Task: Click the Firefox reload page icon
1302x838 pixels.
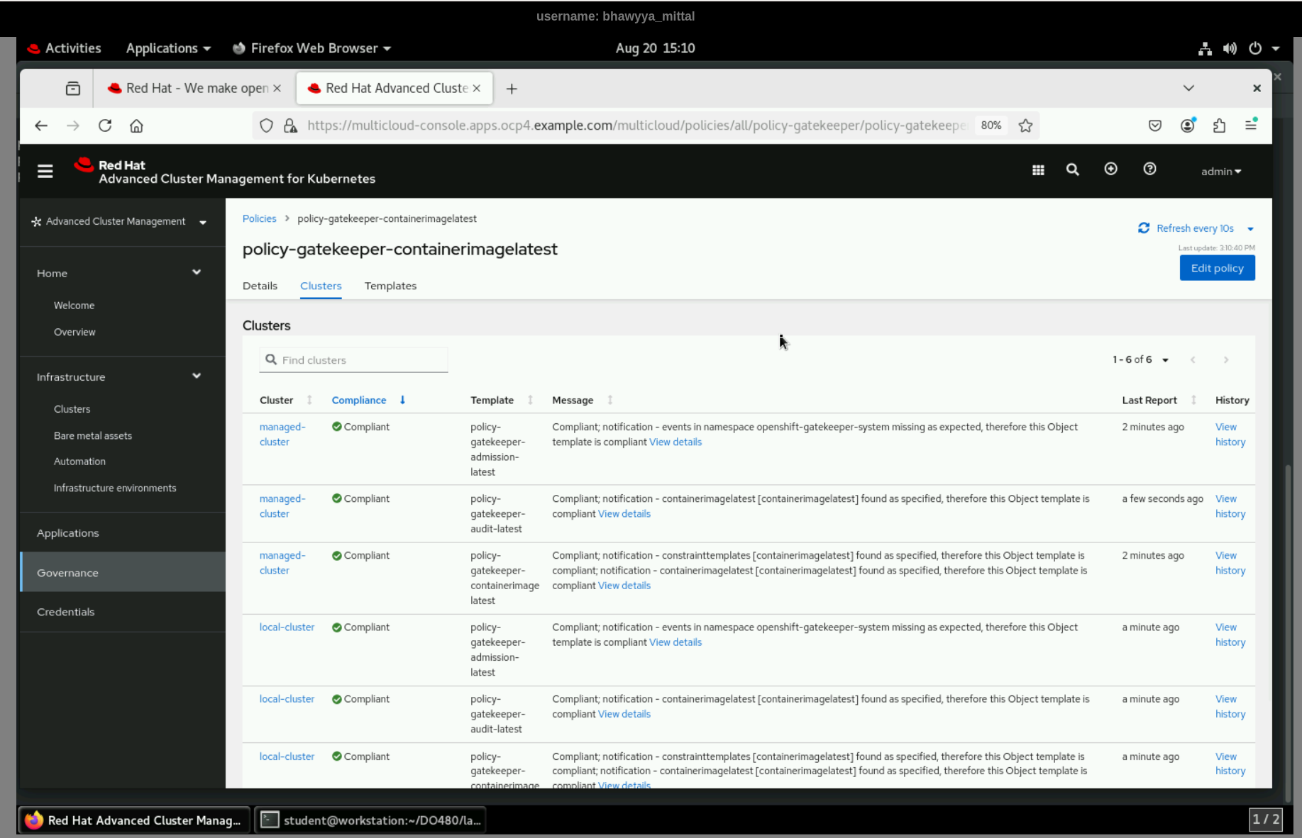Action: [x=105, y=125]
